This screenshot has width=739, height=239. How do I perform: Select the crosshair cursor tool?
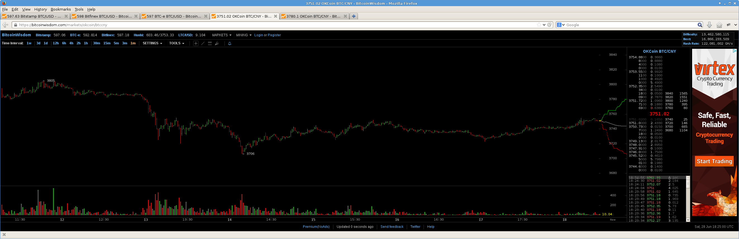[x=196, y=44]
